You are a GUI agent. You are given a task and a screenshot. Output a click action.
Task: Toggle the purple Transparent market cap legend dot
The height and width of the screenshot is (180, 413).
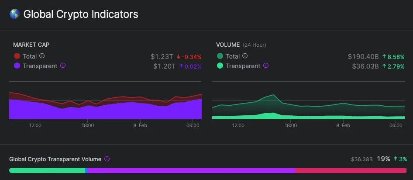tap(17, 66)
